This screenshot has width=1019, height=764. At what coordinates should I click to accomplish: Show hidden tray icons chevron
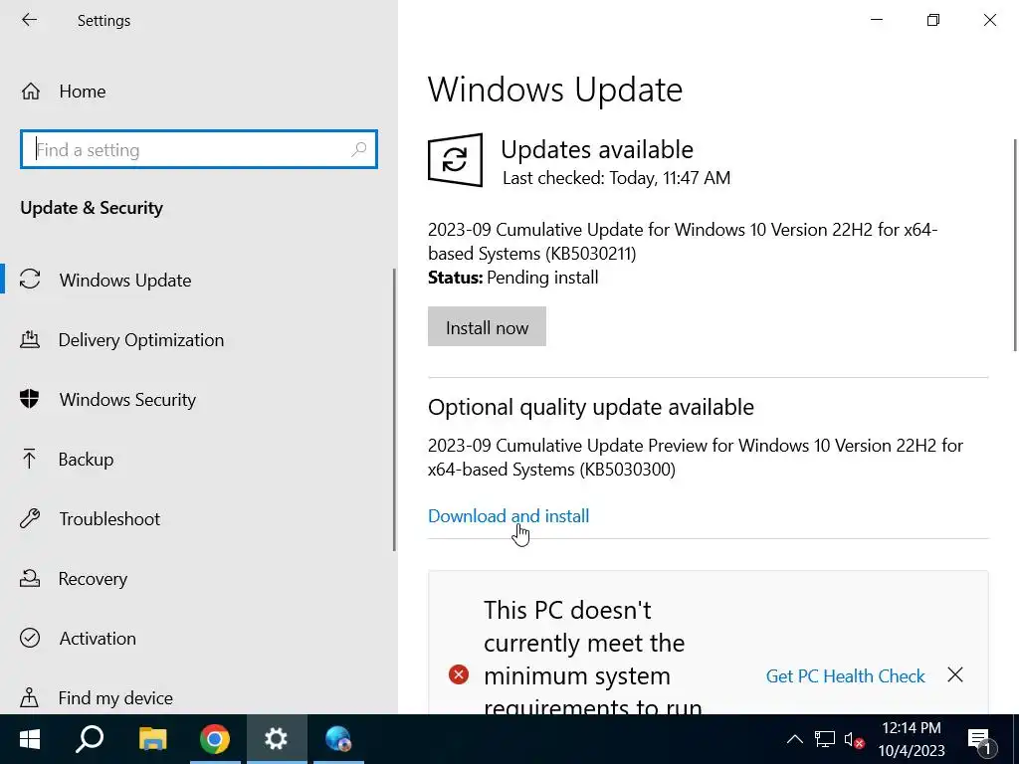[794, 739]
